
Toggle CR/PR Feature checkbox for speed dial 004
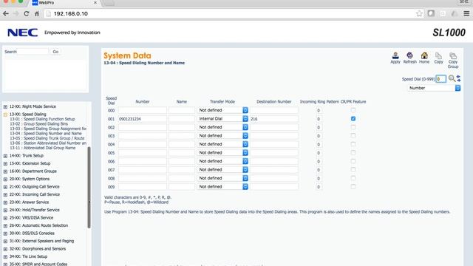pos(353,144)
